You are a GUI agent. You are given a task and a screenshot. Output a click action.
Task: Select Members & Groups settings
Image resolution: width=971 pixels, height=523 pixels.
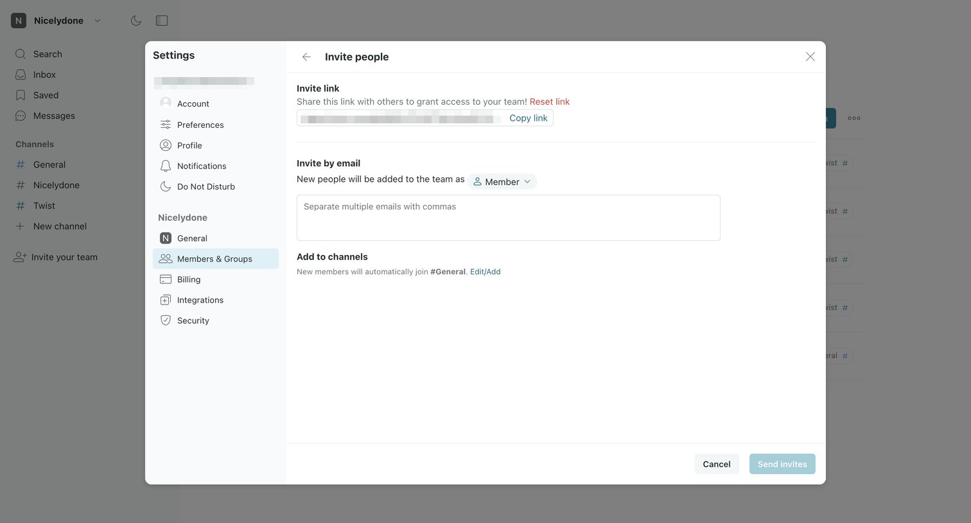tap(216, 259)
